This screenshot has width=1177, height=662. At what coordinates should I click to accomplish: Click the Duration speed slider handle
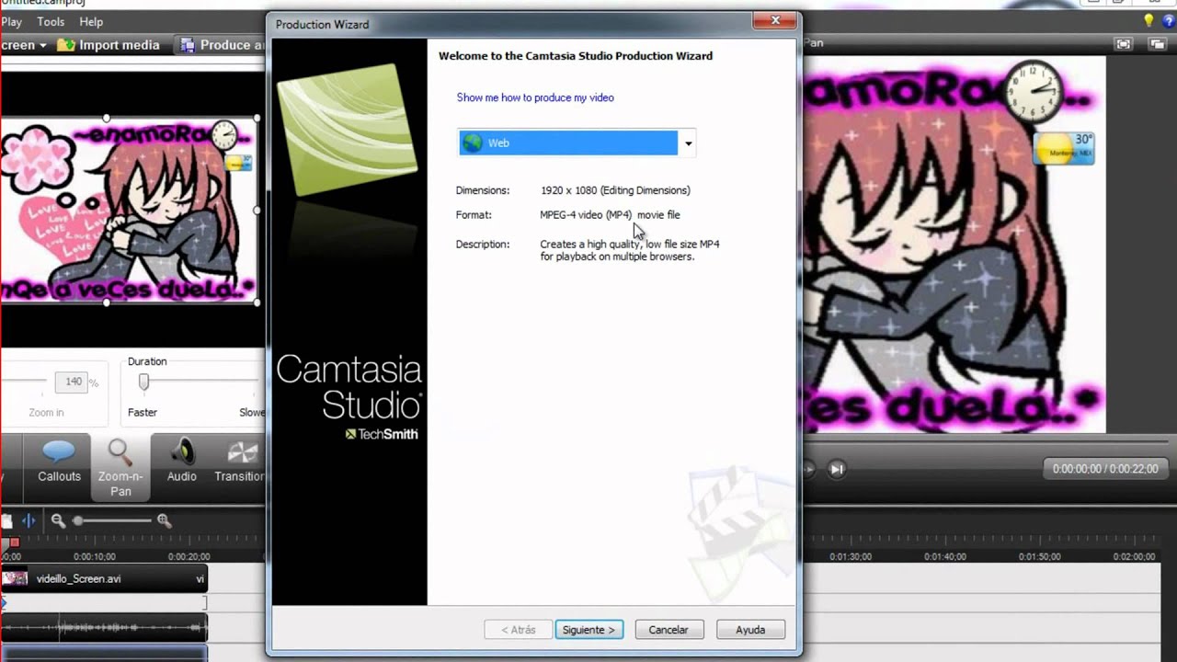click(143, 382)
